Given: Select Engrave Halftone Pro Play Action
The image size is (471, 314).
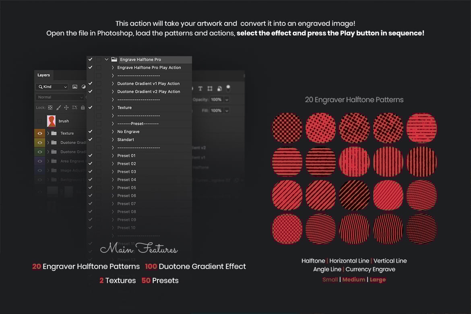Looking at the screenshot, I should 149,68.
